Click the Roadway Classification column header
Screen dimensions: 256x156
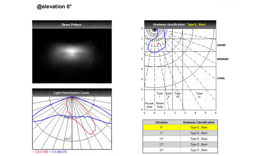pos(199,122)
